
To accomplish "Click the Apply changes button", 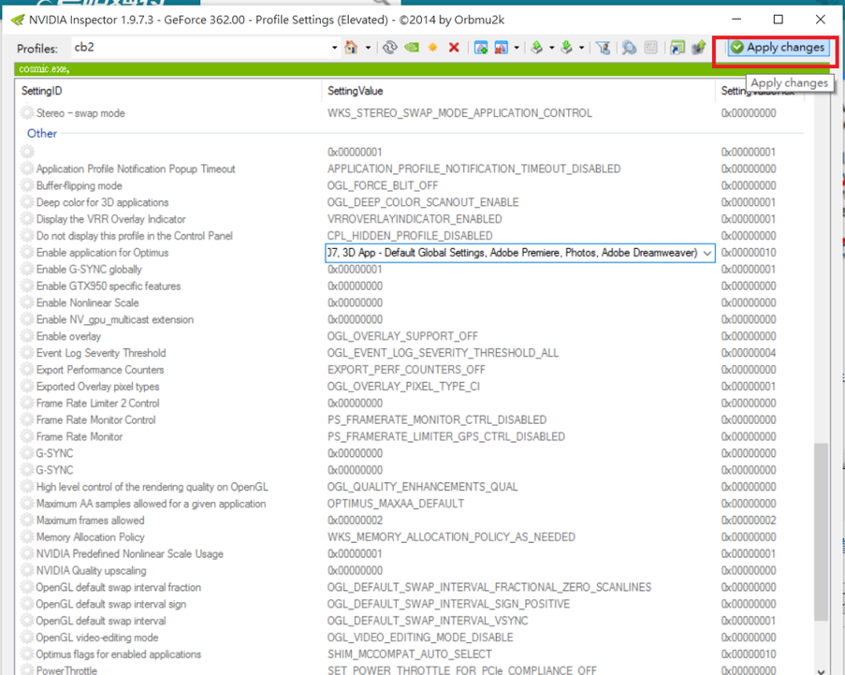I will pyautogui.click(x=778, y=48).
